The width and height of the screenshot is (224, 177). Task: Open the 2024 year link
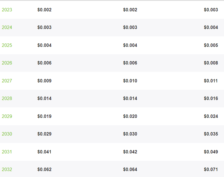pyautogui.click(x=7, y=27)
